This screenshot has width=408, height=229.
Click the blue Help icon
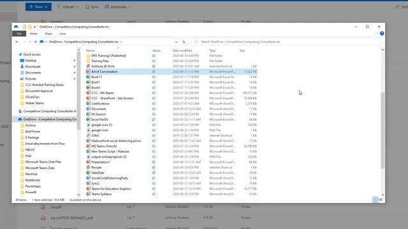pos(382,34)
